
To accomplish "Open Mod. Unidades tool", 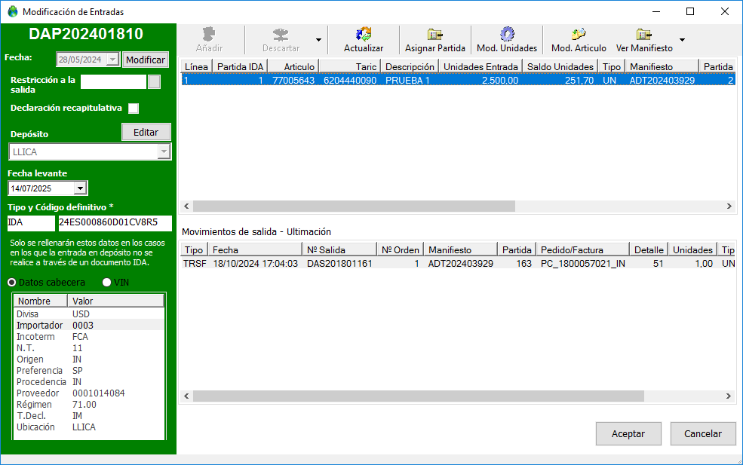I will pos(507,35).
